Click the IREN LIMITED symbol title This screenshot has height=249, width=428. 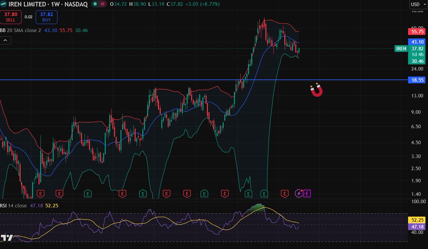pos(27,4)
